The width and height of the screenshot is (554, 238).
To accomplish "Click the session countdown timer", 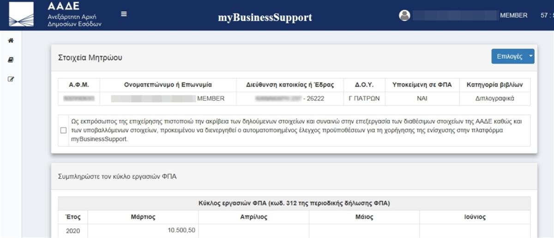I will tap(546, 15).
